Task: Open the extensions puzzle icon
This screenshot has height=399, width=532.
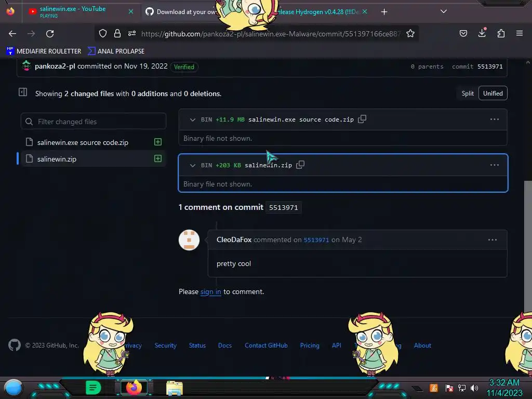Action: (x=501, y=33)
